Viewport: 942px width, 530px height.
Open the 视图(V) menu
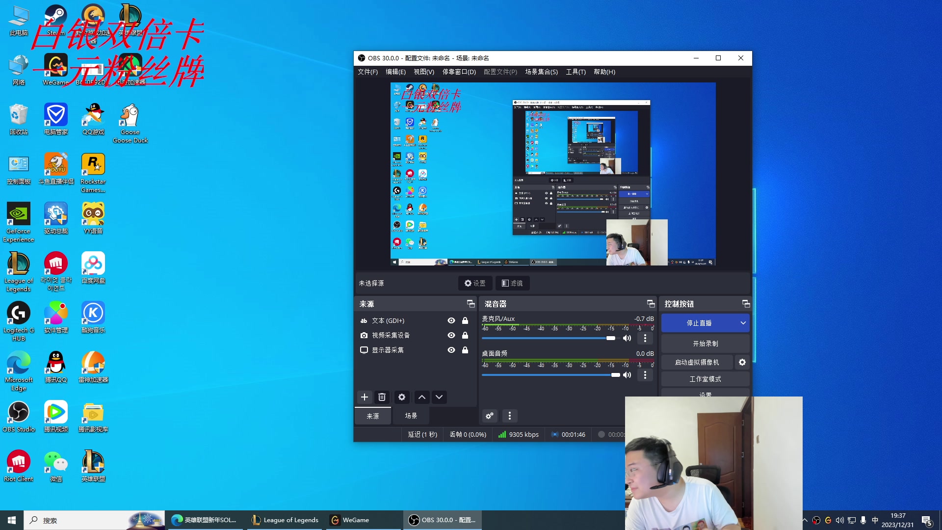pos(424,72)
